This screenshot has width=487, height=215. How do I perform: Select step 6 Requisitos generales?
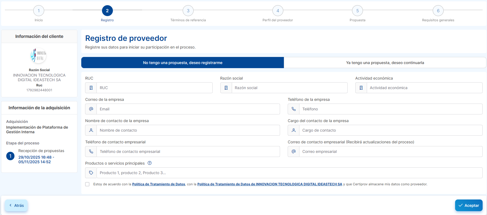click(438, 11)
